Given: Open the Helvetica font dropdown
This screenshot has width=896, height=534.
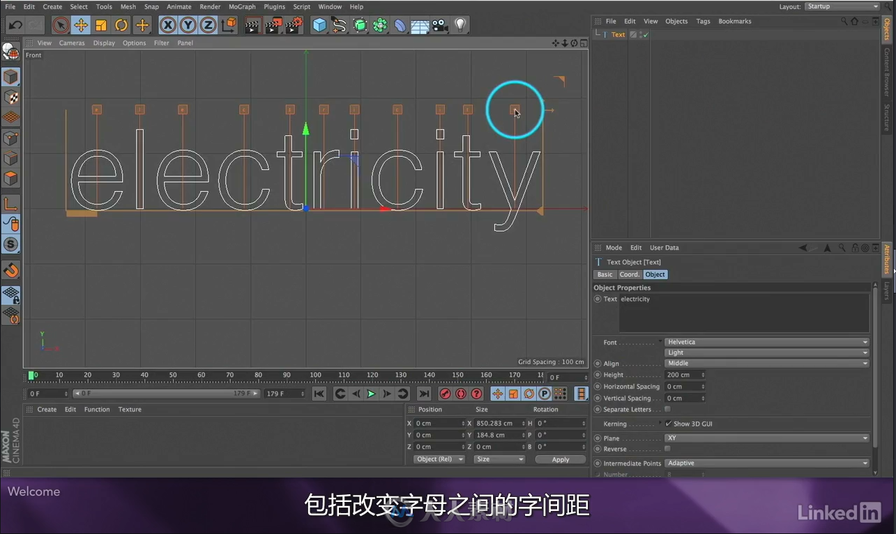Looking at the screenshot, I should point(767,342).
